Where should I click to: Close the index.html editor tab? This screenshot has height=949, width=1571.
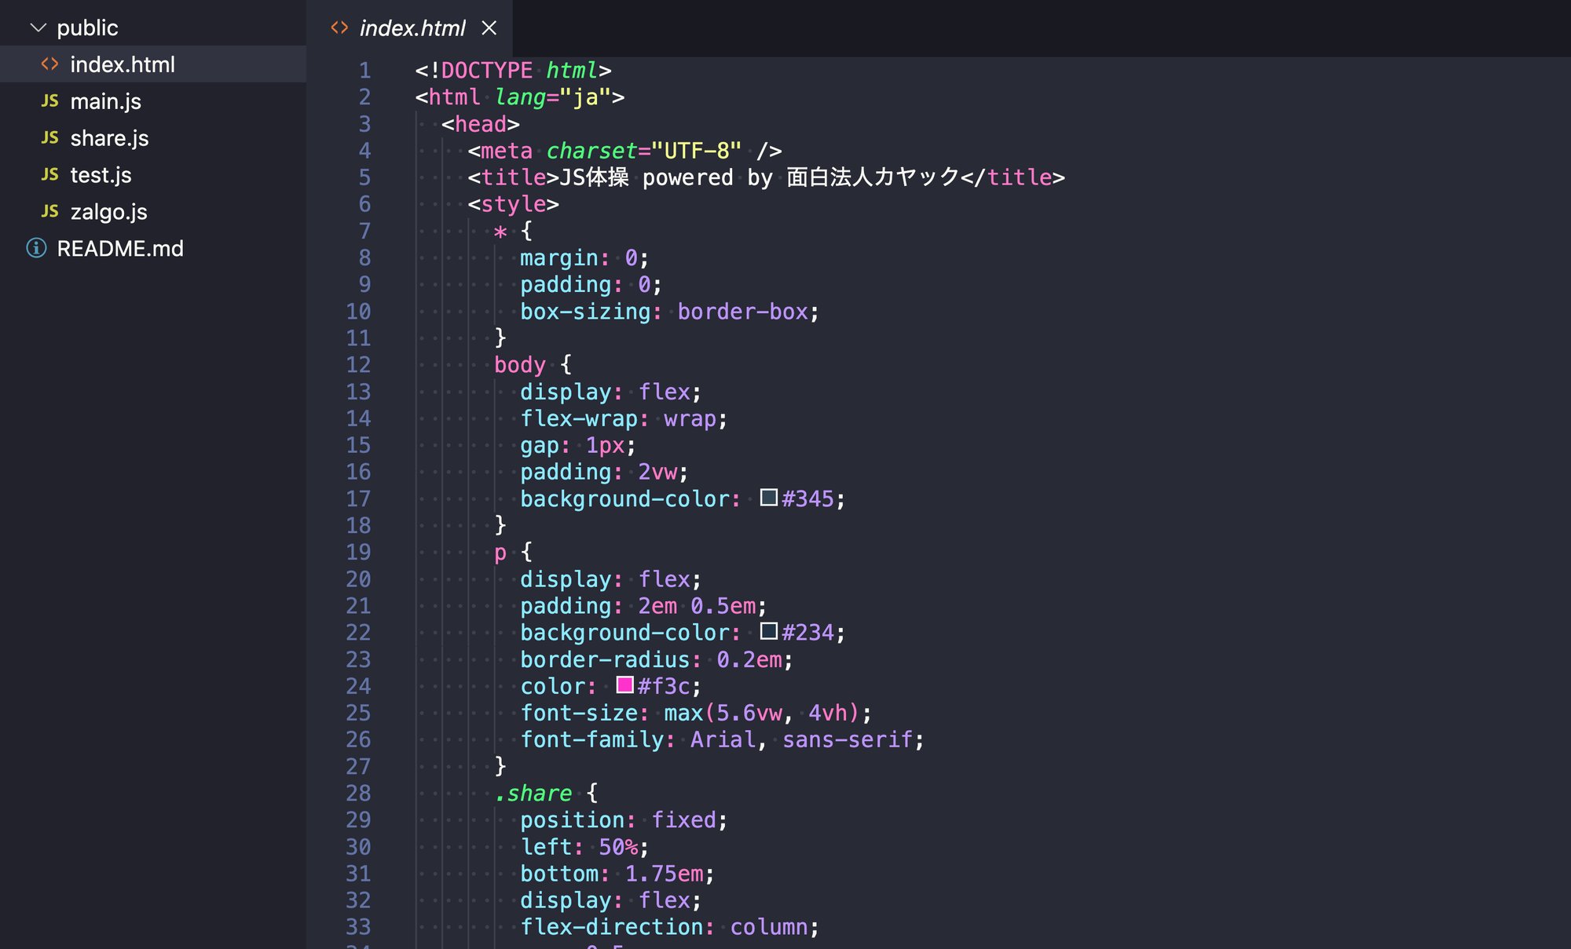point(489,28)
